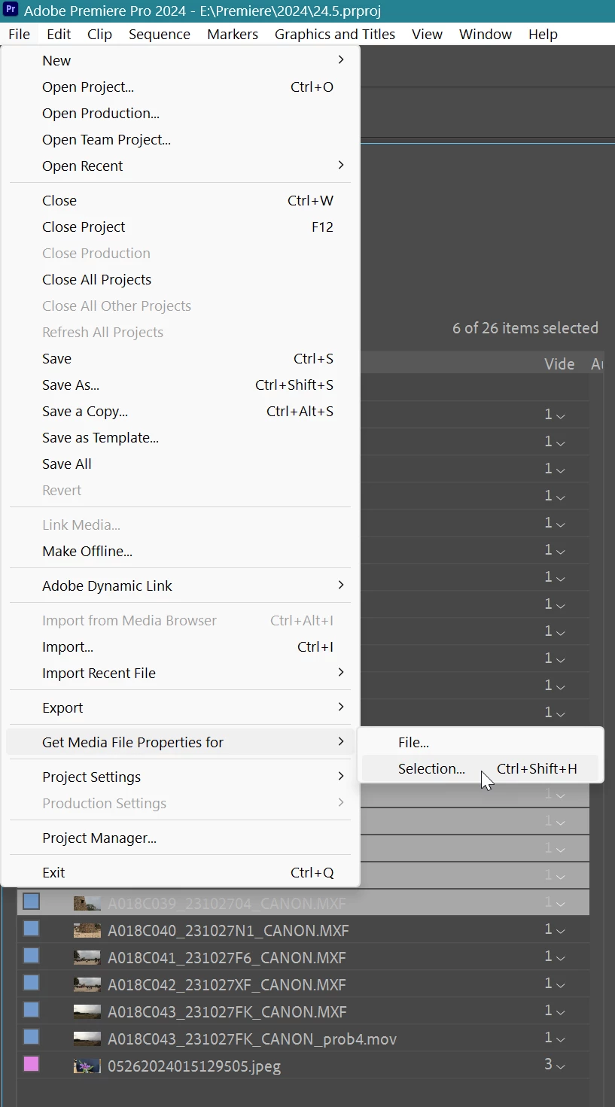Click blue label swatch of A018C042 clip
The image size is (615, 1107).
[x=31, y=983]
